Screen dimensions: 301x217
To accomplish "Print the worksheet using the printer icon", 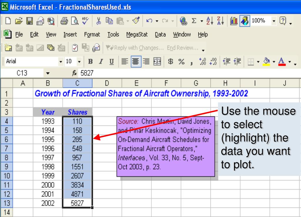I will [x=64, y=21].
